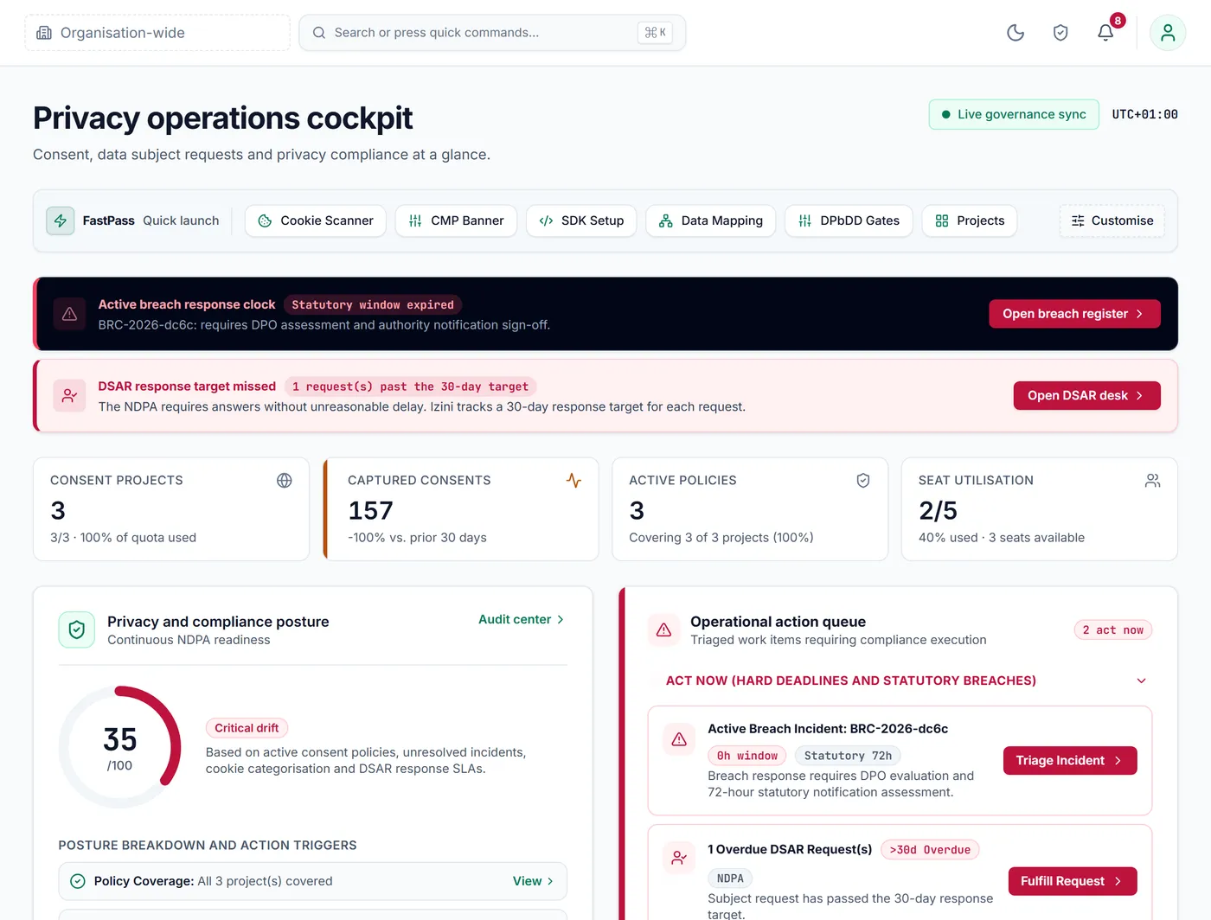Click Triage Incident button
Screen dimensions: 1211x920
point(1070,761)
